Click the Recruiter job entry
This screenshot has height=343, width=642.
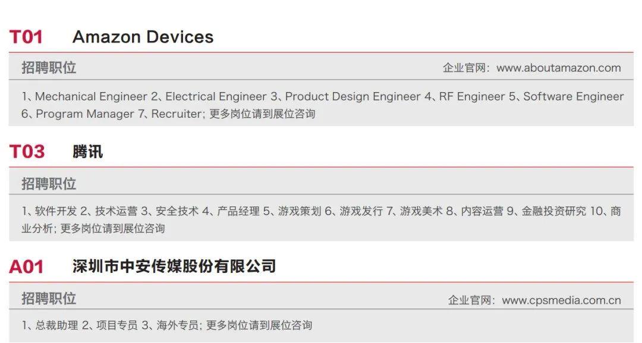click(x=176, y=114)
